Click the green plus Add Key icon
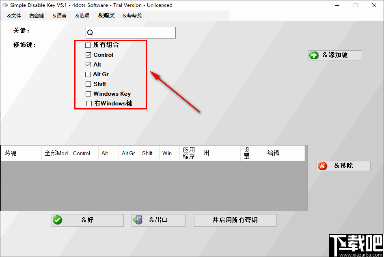 (314, 55)
